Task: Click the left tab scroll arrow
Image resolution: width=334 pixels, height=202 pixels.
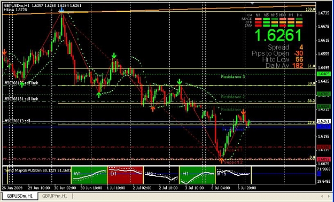Action: click(x=322, y=196)
